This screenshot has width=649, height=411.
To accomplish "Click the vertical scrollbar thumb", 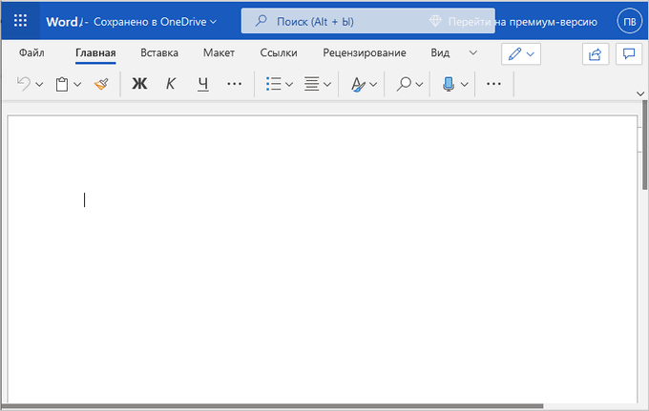I will (x=645, y=145).
